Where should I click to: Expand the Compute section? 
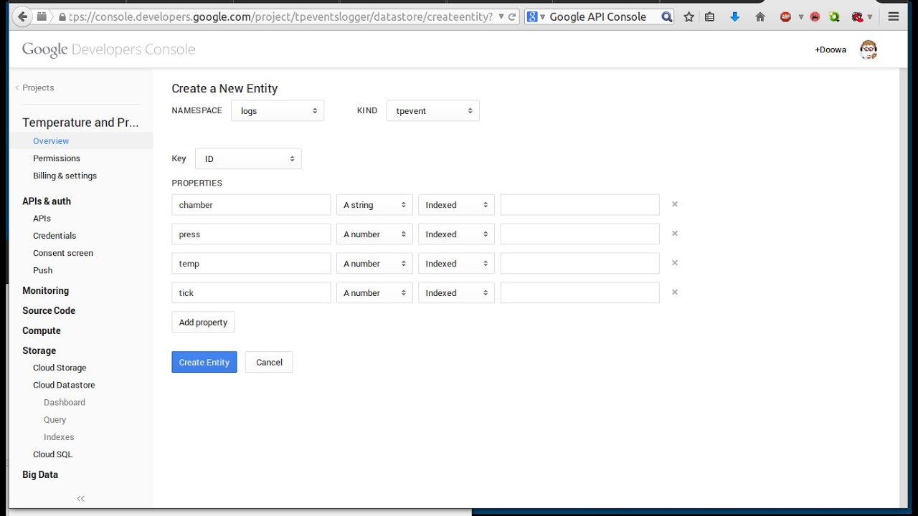pos(42,330)
